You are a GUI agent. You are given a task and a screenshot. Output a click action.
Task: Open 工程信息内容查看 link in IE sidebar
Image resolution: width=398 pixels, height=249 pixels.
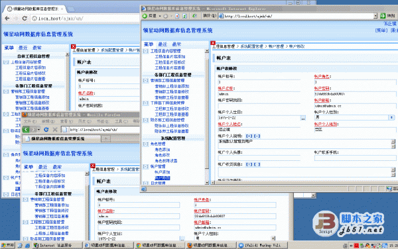tap(170, 68)
